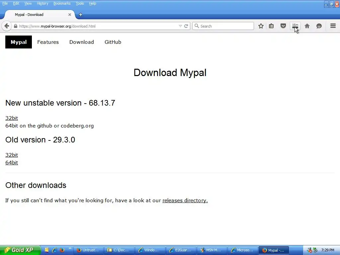Minimize the browser window
The image size is (340, 255).
(326, 4)
